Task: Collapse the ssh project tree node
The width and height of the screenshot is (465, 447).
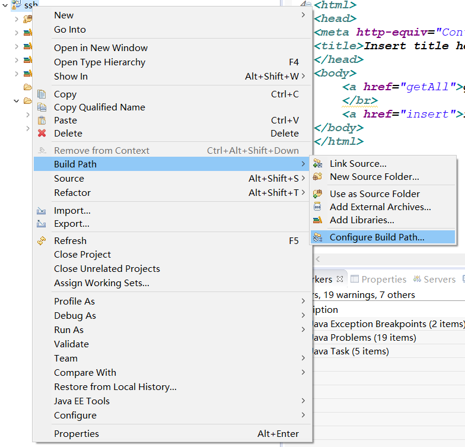Action: click(5, 5)
